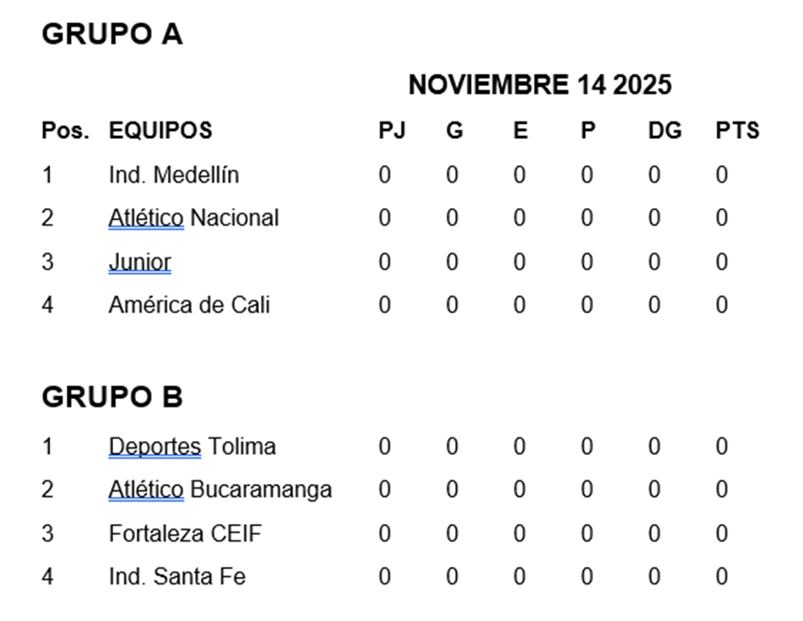The height and width of the screenshot is (621, 803).
Task: Click the GRUPO A heading
Action: pos(112,34)
